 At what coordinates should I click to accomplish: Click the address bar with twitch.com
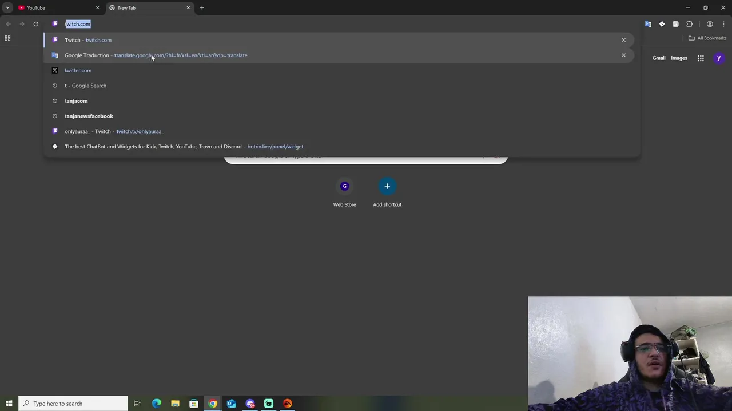343,24
